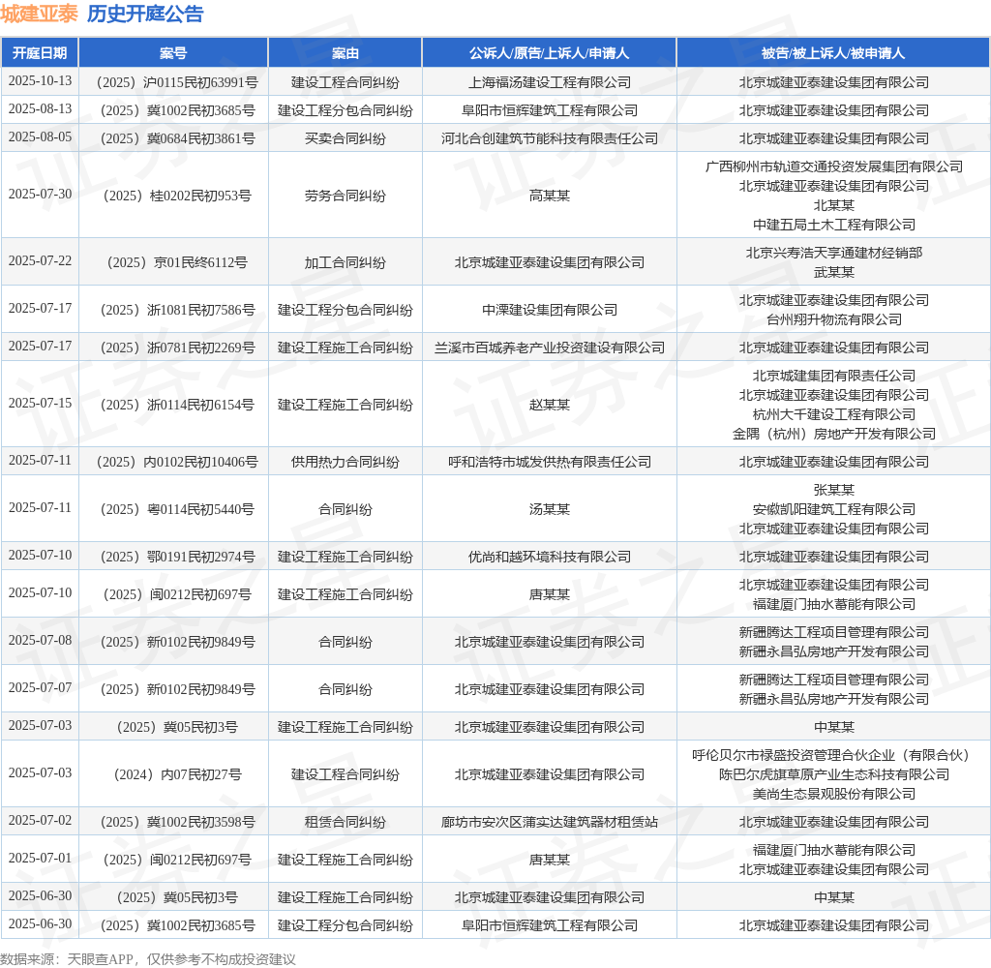Image resolution: width=991 pixels, height=968 pixels.
Task: Click the data source footer note
Action: click(x=148, y=958)
